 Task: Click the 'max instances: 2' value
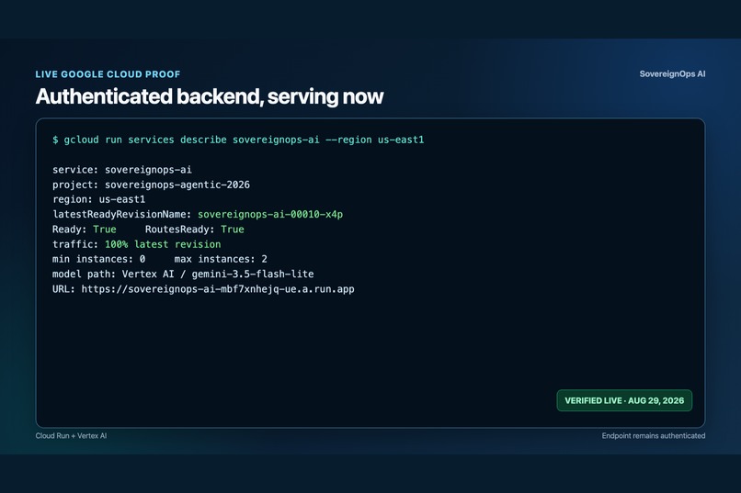[221, 259]
